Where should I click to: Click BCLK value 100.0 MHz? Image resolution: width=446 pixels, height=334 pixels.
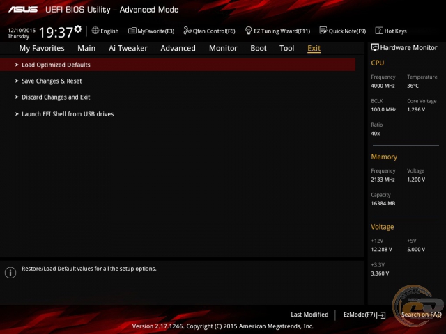383,109
